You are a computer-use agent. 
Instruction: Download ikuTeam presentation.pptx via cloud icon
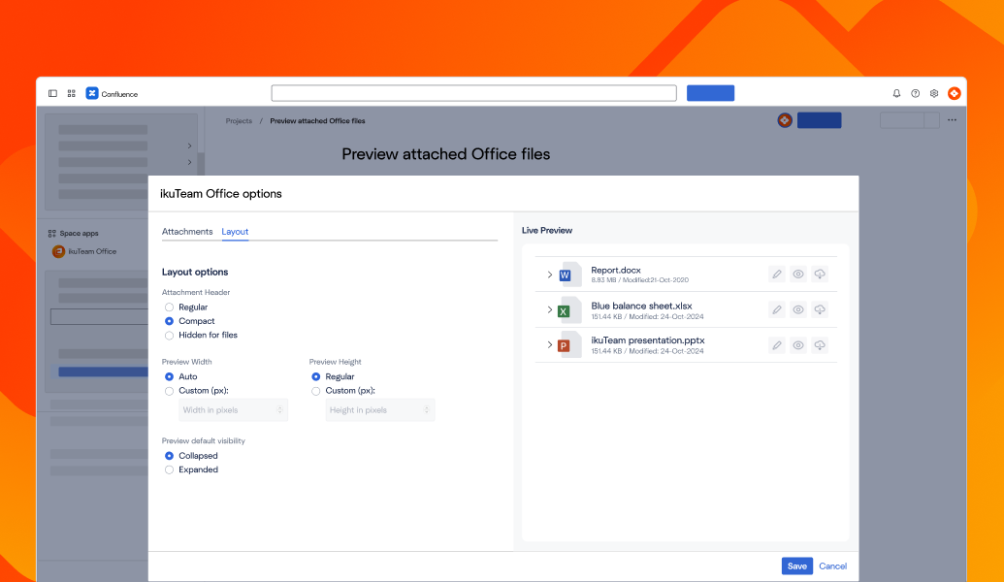click(820, 344)
